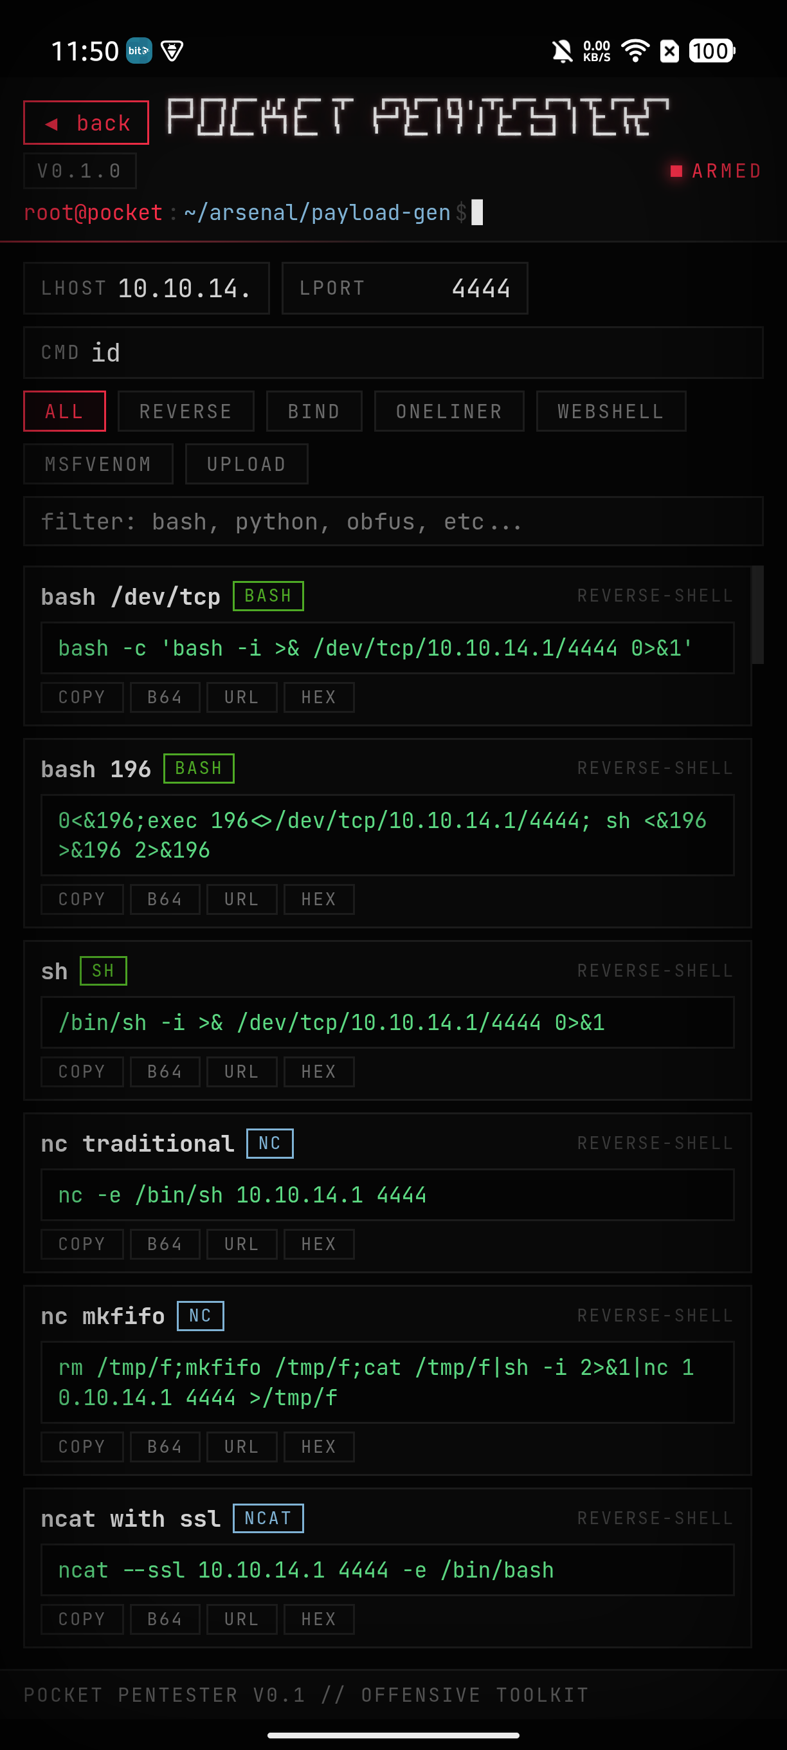Screen dimensions: 787x1750
Task: Base64 encode the bash /dev/tcp payload
Action: point(165,697)
